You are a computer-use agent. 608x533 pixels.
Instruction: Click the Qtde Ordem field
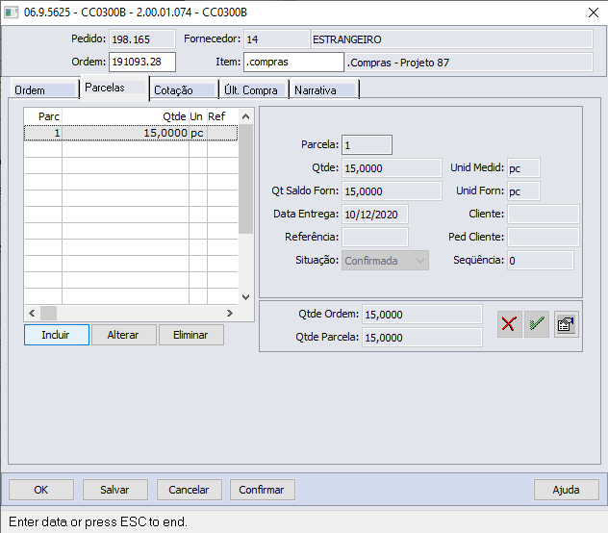[x=422, y=315]
